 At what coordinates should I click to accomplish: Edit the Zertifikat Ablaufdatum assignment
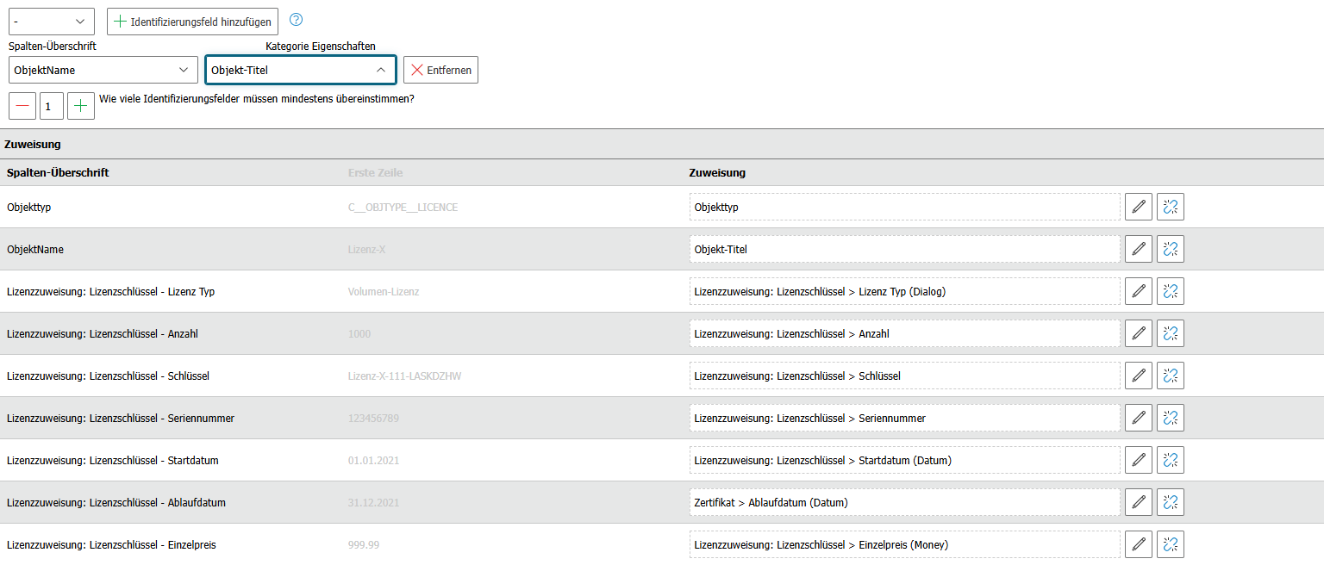[1139, 502]
